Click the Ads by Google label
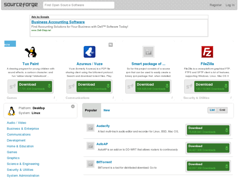The width and height of the screenshot is (238, 178). [40, 17]
